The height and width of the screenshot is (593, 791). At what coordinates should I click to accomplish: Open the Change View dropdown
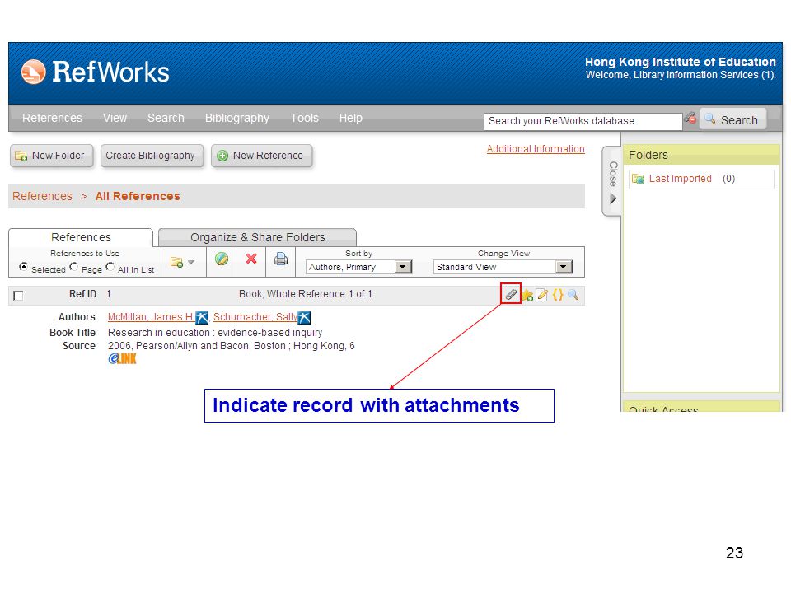[503, 267]
